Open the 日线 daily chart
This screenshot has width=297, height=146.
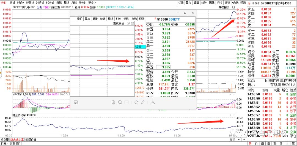pyautogui.click(x=59, y=3)
